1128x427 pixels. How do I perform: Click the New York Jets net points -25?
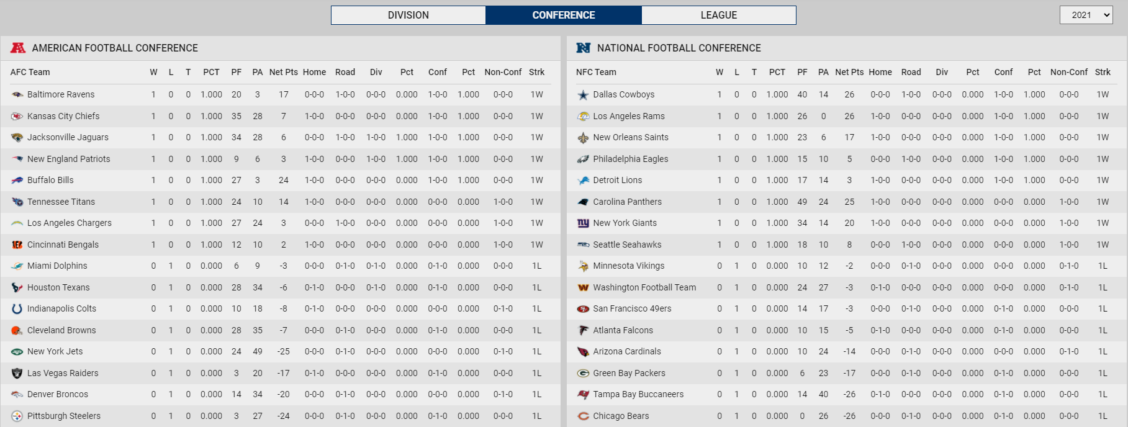click(284, 351)
